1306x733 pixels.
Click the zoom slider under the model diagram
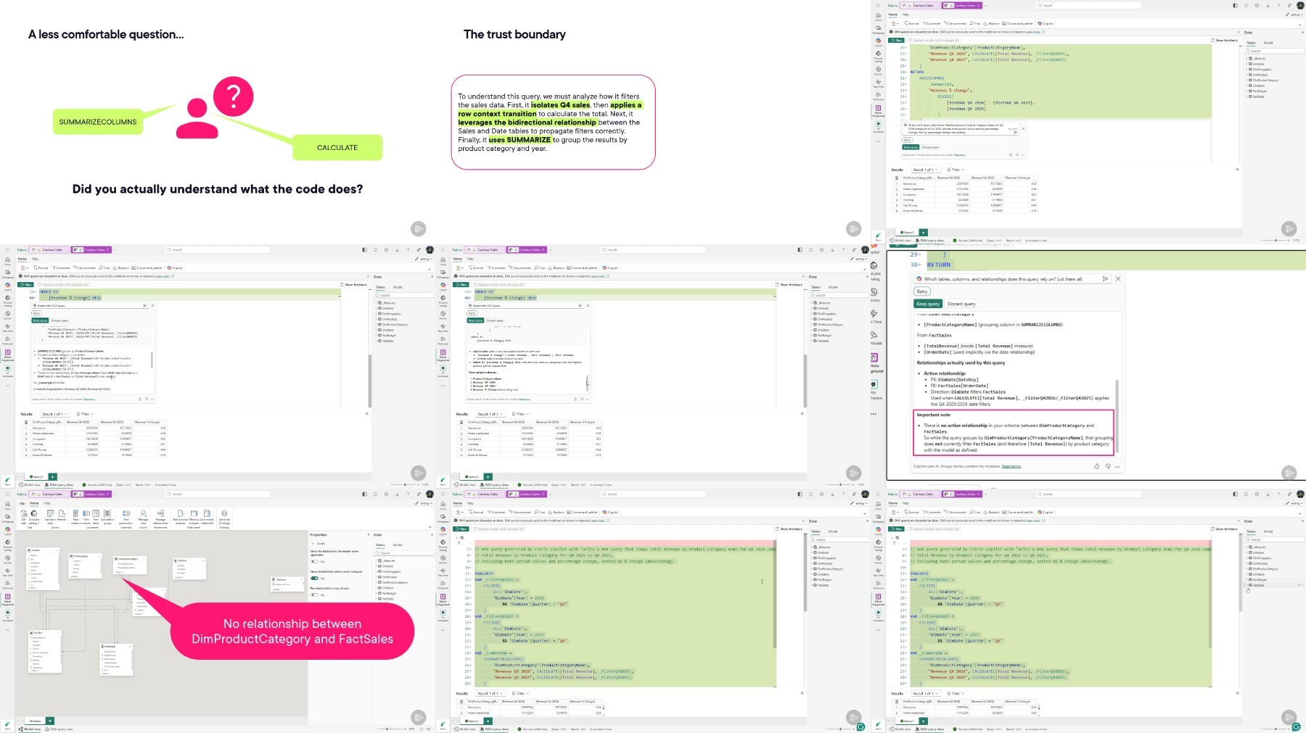pyautogui.click(x=393, y=729)
